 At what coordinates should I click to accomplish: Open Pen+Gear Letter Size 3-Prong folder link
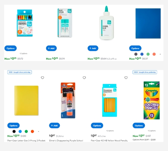point(26,141)
